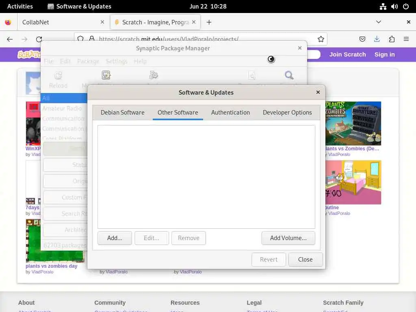The image size is (416, 312).
Task: Open the cat bedroom routine project thumbnail
Action: coord(353,182)
